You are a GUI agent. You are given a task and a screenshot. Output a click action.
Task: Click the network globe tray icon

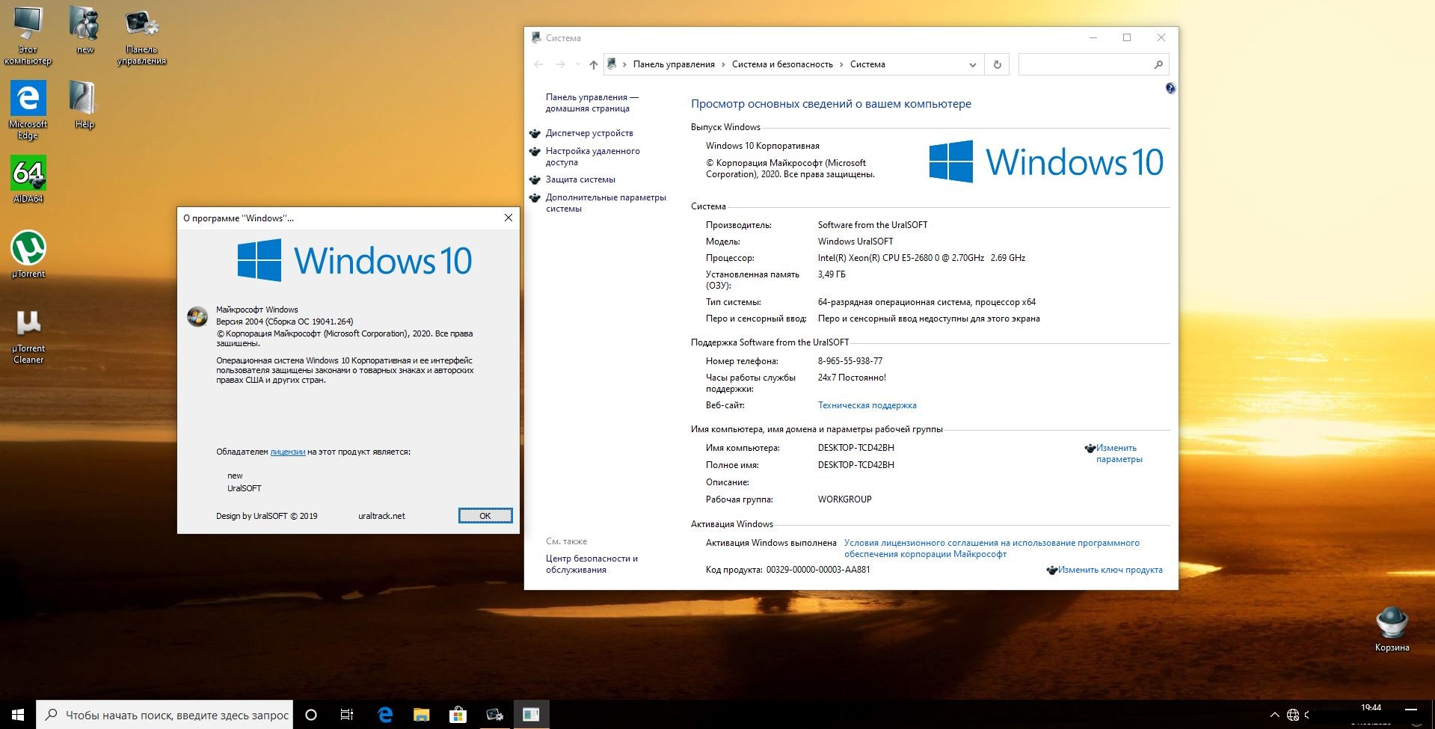(x=1293, y=715)
